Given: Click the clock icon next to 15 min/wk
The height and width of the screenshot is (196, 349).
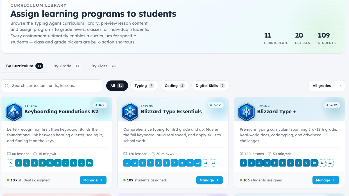Looking at the screenshot, I should [35, 154].
